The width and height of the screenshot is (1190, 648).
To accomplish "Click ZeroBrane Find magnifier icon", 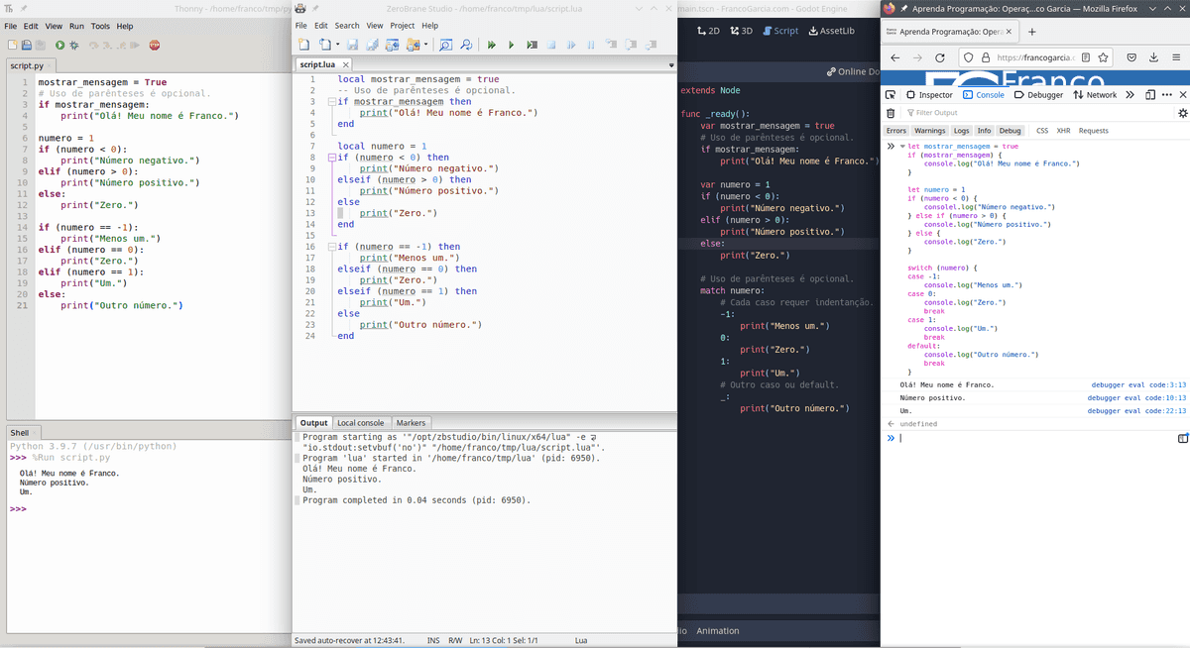I will 444,45.
